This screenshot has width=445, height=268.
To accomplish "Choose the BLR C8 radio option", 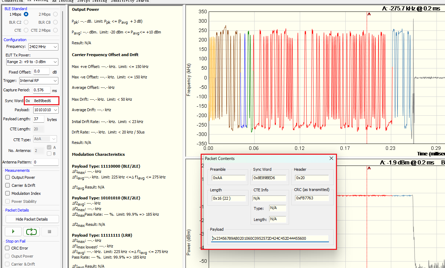I will (56, 22).
